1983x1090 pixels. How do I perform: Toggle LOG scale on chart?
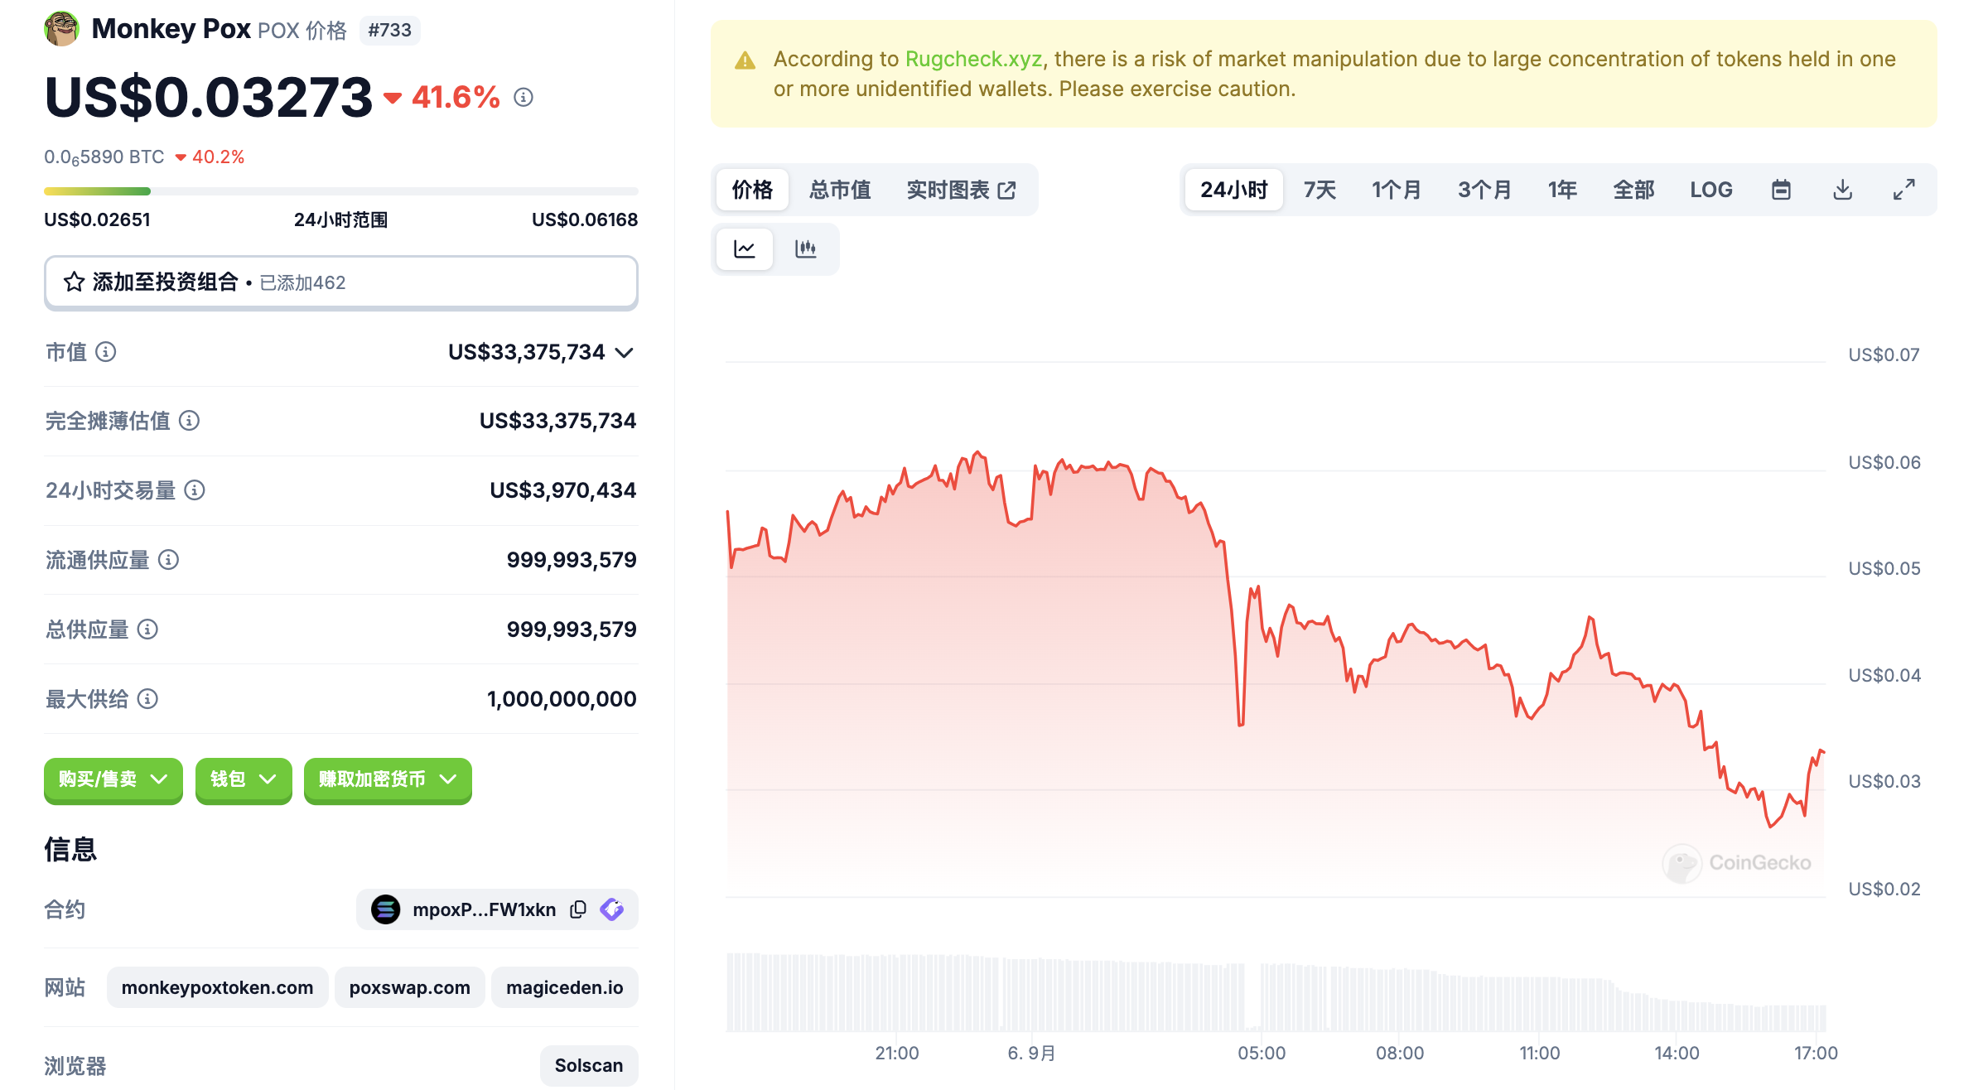(x=1710, y=190)
